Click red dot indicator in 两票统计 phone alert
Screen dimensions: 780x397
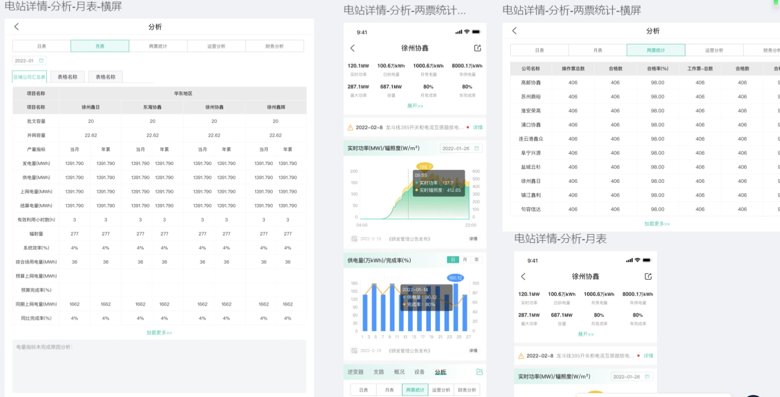[x=467, y=127]
